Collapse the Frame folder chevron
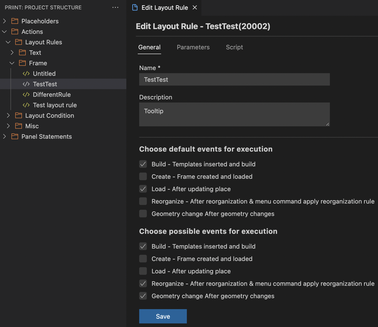Screen dimensions: 378x327 (x=12, y=63)
